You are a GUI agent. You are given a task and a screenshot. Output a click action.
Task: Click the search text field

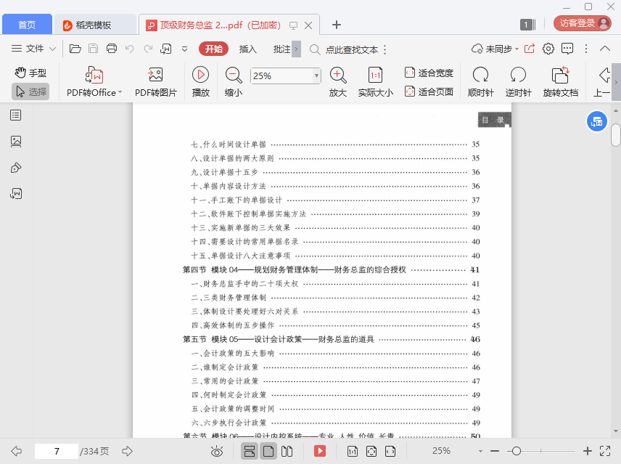352,49
